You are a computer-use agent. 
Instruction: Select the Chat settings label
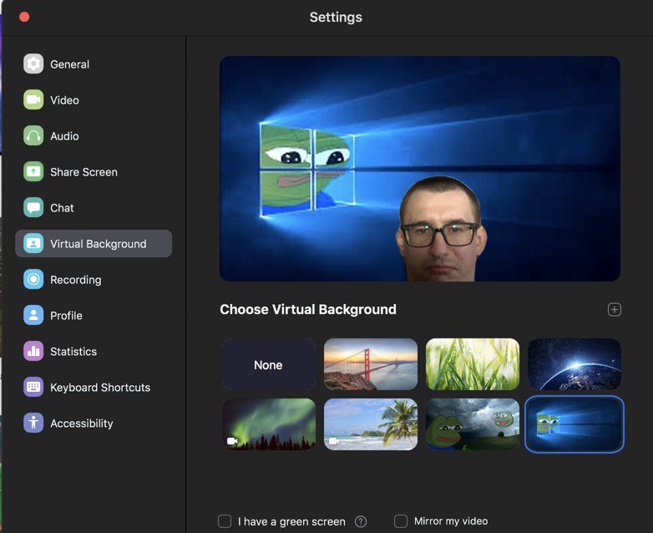62,208
